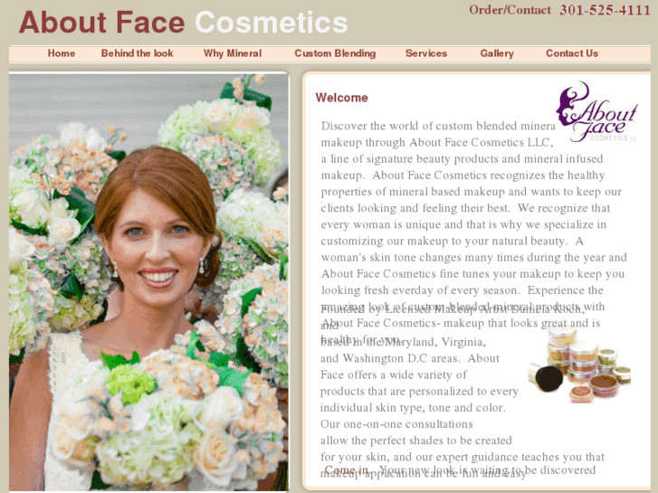Open the Home menu item
The width and height of the screenshot is (658, 493).
pyautogui.click(x=62, y=53)
